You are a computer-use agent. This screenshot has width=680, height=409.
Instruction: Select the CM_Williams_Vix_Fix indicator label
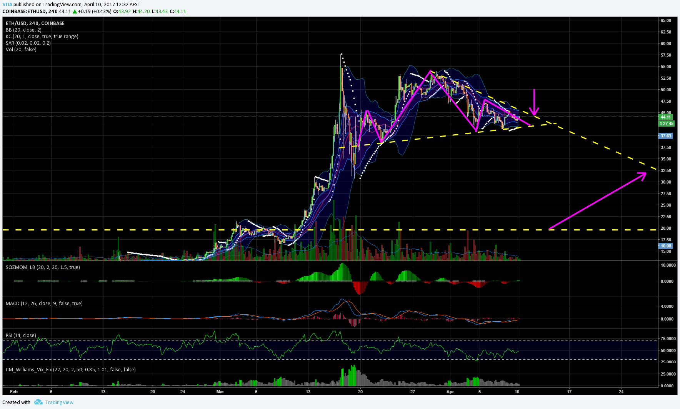tap(70, 370)
